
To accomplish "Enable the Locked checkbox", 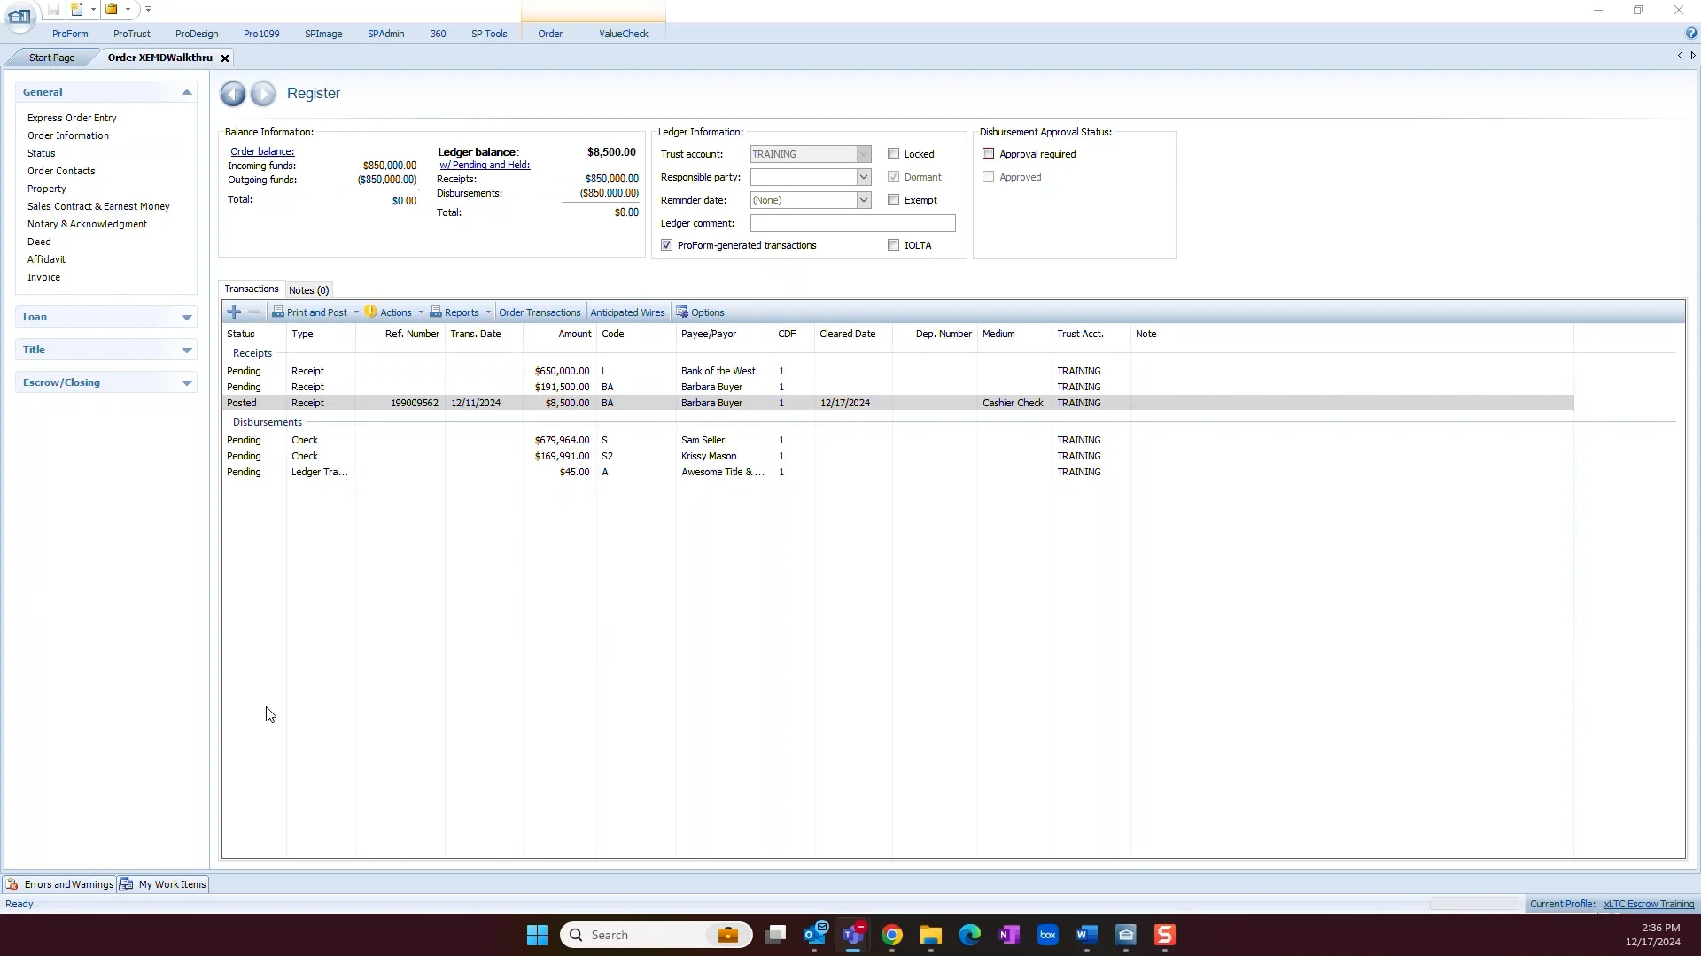I will [893, 154].
